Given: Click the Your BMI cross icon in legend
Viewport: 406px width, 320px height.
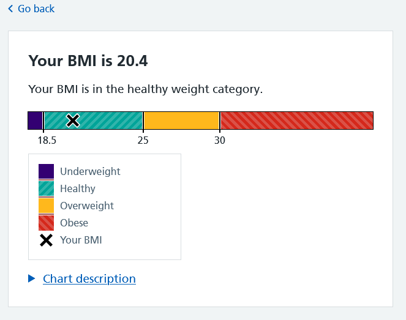Looking at the screenshot, I should (x=46, y=240).
